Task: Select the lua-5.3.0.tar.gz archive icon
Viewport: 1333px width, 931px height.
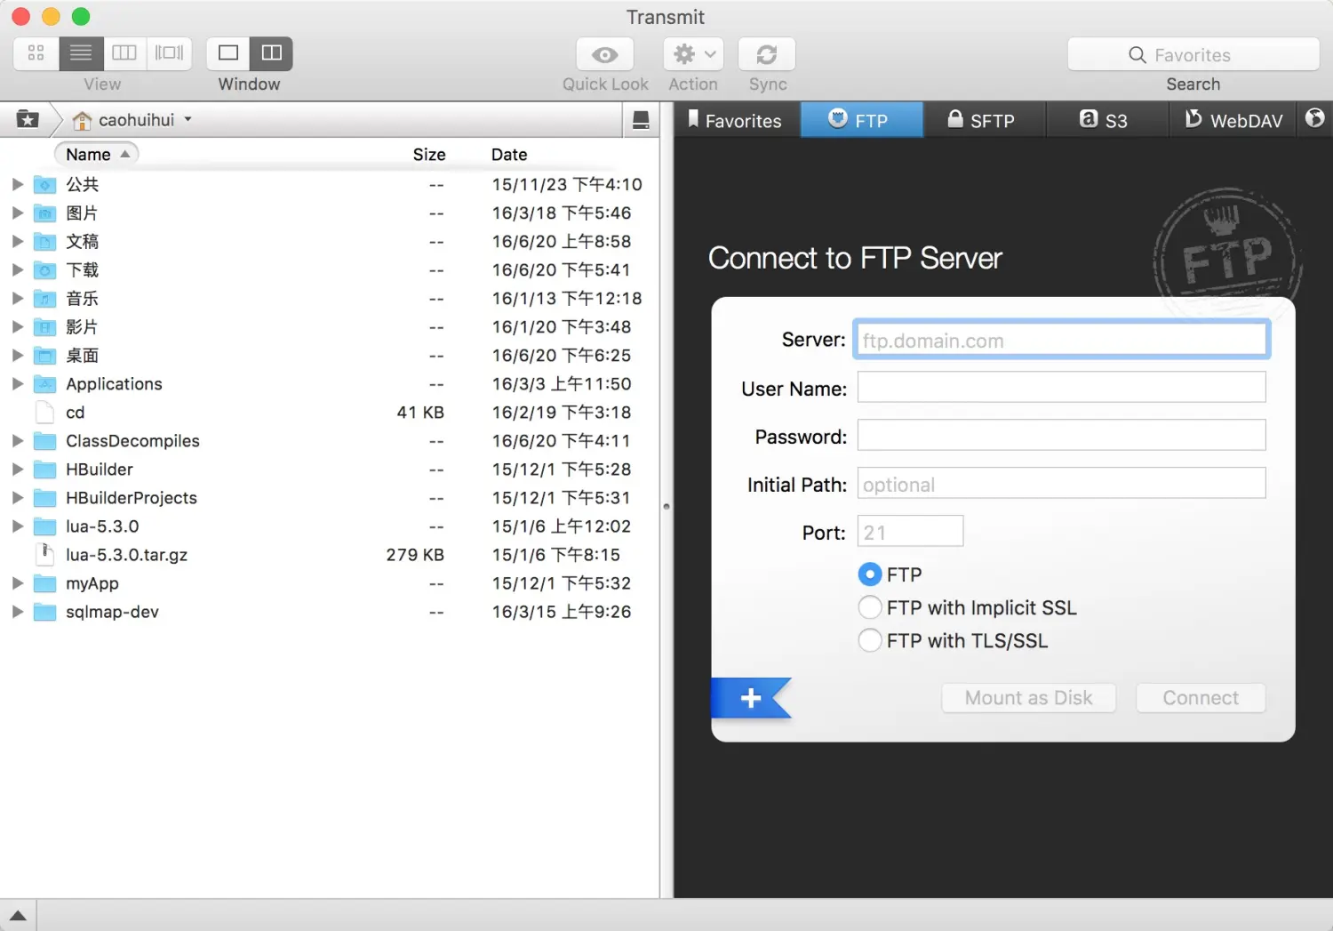Action: (x=44, y=554)
